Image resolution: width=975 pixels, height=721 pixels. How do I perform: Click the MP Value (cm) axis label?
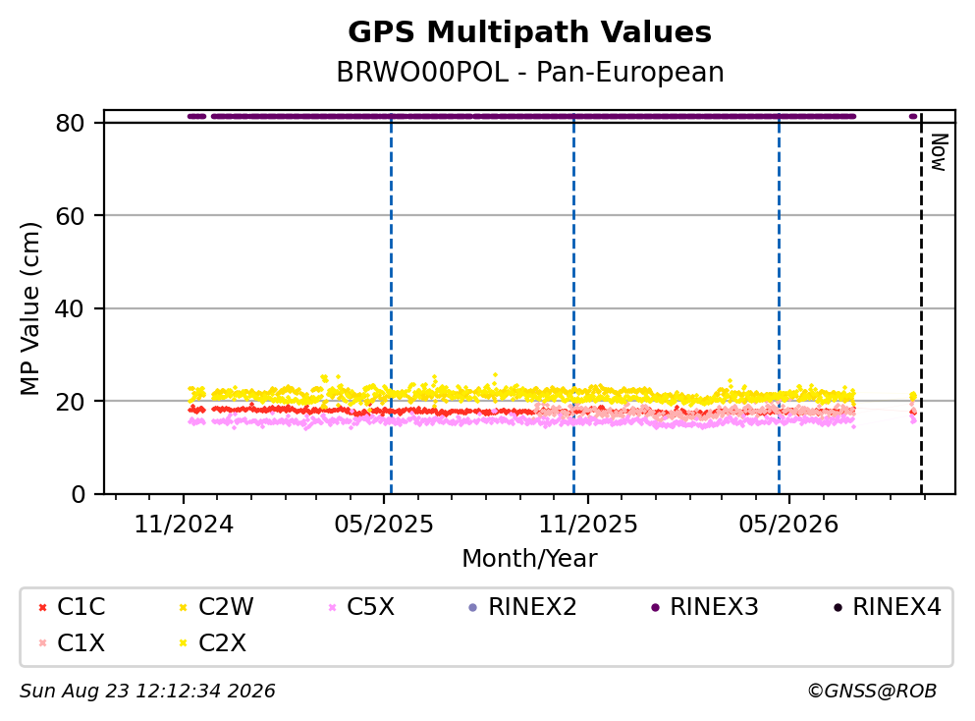click(29, 308)
